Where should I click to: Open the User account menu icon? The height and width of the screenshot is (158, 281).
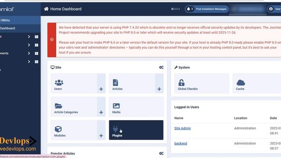[x=271, y=9]
